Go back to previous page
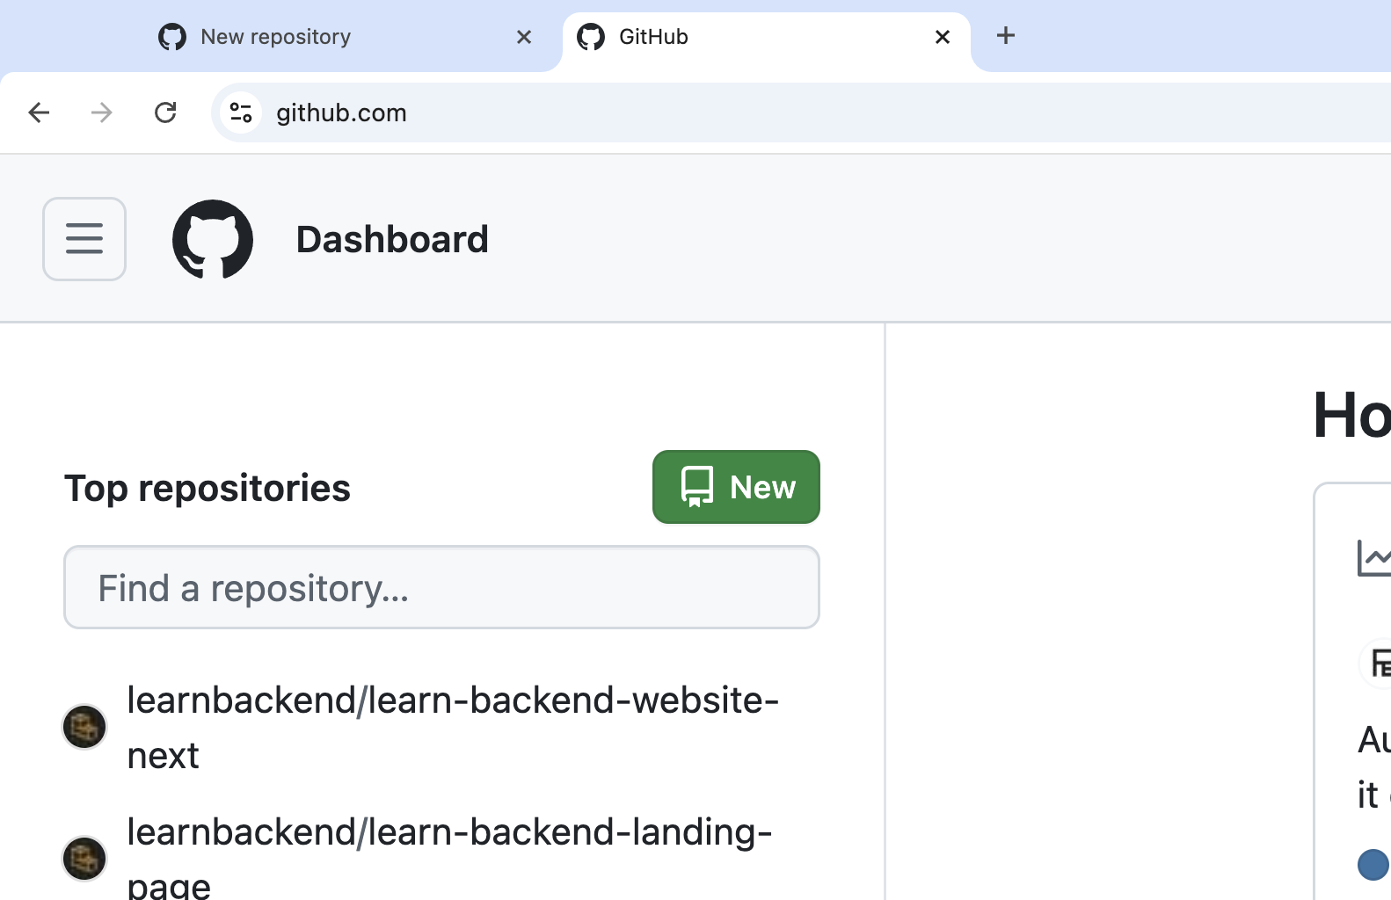Image resolution: width=1391 pixels, height=900 pixels. coord(39,112)
